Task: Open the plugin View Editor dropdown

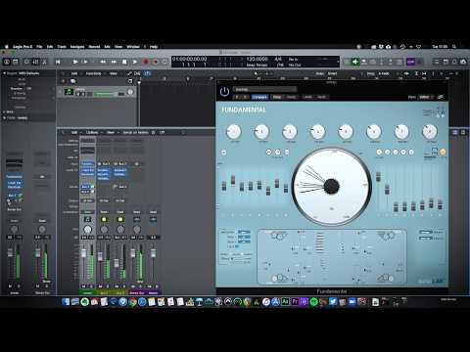Action: point(426,97)
